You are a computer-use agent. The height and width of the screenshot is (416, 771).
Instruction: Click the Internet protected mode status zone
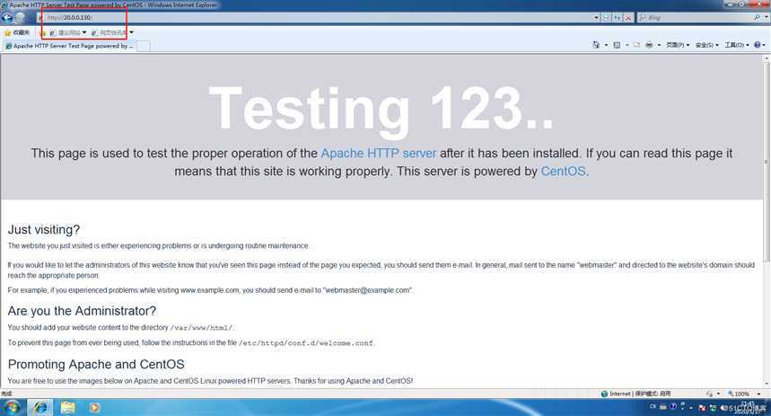635,394
